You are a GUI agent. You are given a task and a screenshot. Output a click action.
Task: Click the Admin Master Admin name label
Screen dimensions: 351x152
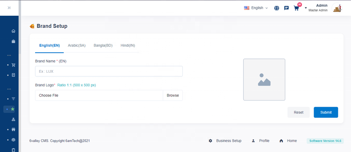(x=318, y=8)
